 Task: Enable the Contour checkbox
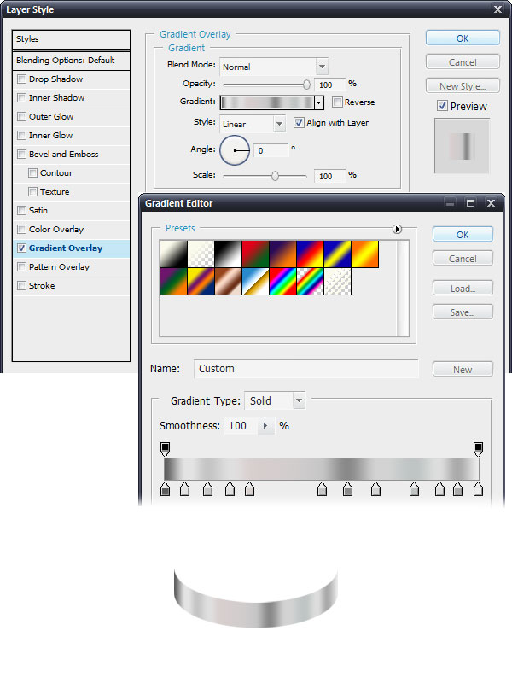tap(32, 173)
